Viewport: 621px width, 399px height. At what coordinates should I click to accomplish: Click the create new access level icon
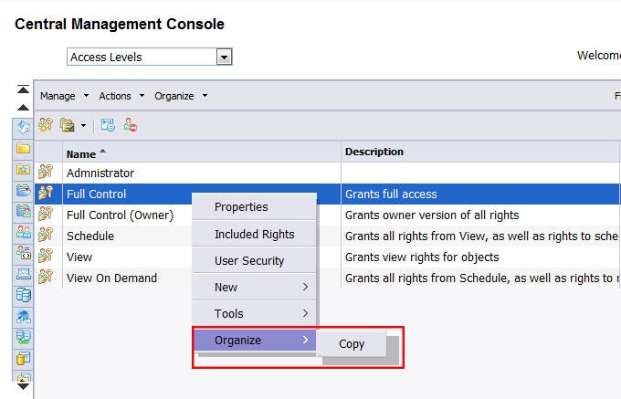(x=45, y=125)
